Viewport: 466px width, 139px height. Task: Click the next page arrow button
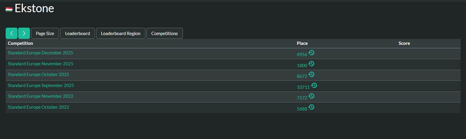click(x=24, y=33)
